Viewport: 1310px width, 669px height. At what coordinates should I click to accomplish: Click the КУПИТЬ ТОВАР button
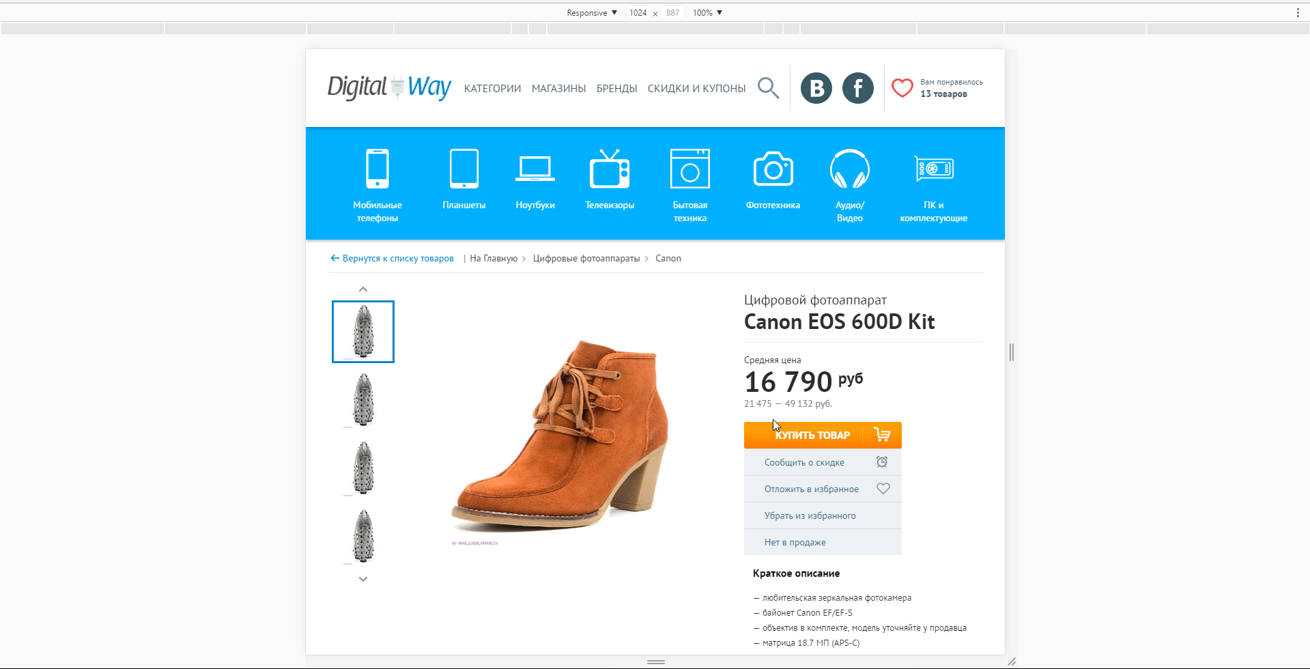pos(823,435)
